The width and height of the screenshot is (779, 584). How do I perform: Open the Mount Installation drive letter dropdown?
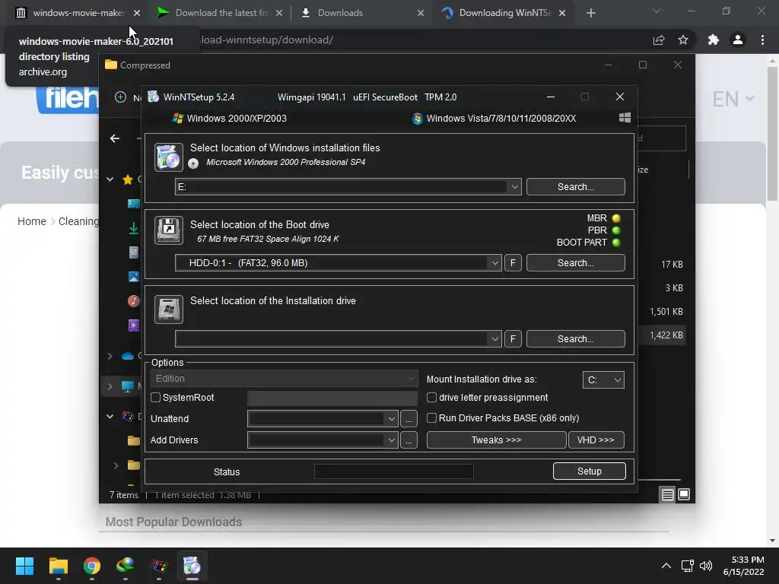[x=603, y=380]
